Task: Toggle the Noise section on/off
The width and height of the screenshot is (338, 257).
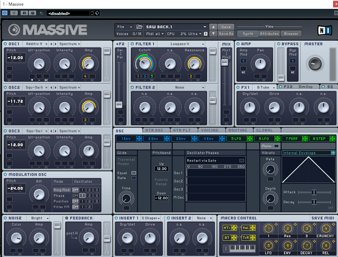Action: (x=5, y=218)
